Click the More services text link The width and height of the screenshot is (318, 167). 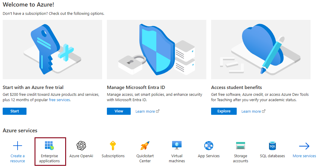304,156
